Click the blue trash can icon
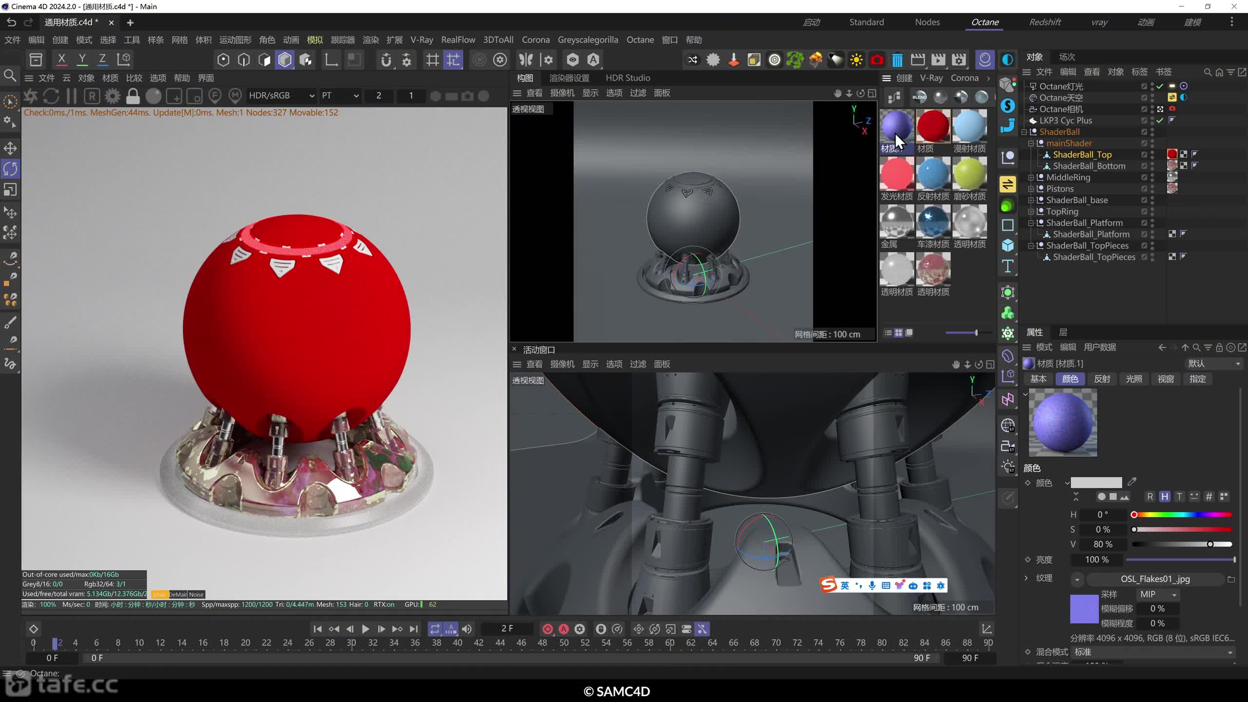 click(x=897, y=60)
